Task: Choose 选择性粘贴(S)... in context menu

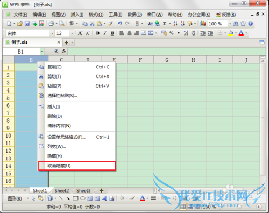Action: pyautogui.click(x=77, y=96)
